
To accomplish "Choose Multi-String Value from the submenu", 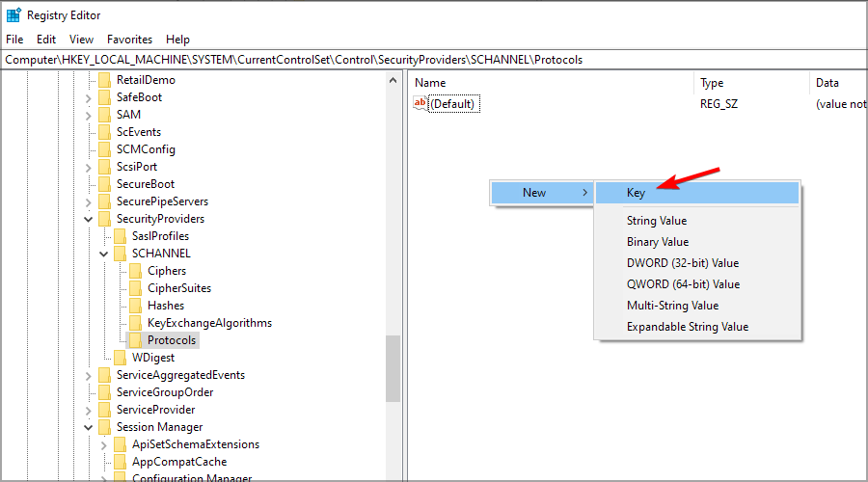I will [697, 306].
